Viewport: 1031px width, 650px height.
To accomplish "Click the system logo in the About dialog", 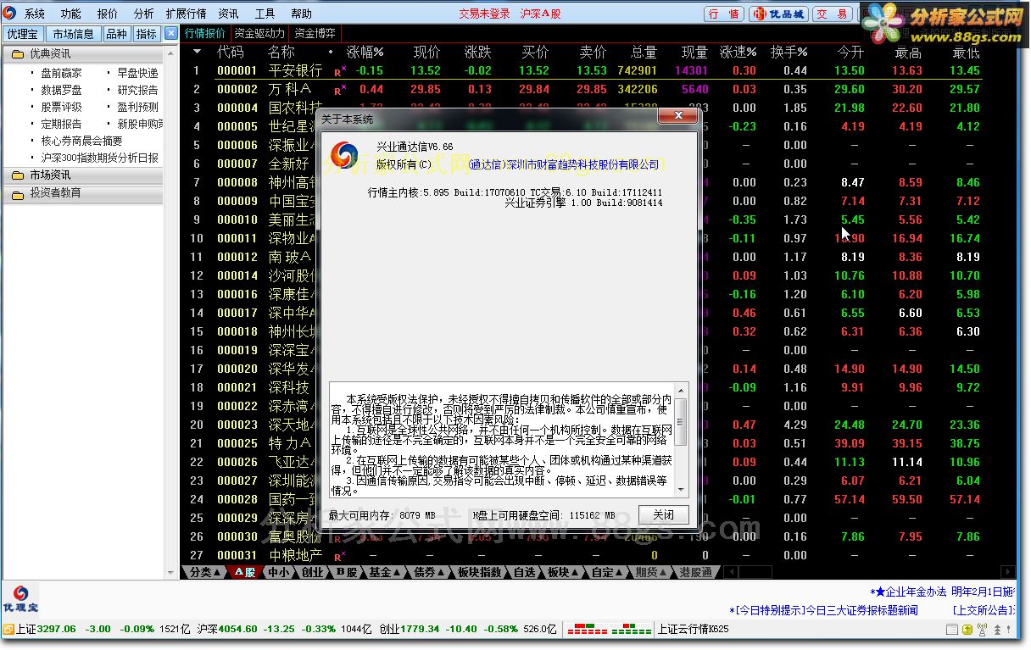I will point(343,154).
